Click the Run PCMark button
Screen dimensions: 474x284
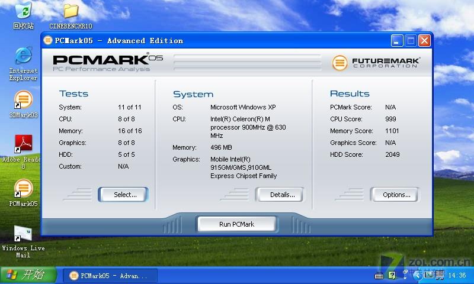(236, 224)
